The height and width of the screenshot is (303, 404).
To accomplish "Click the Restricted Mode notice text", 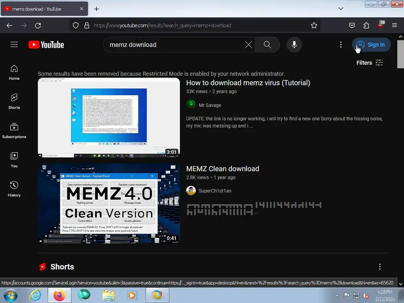I will [x=161, y=74].
